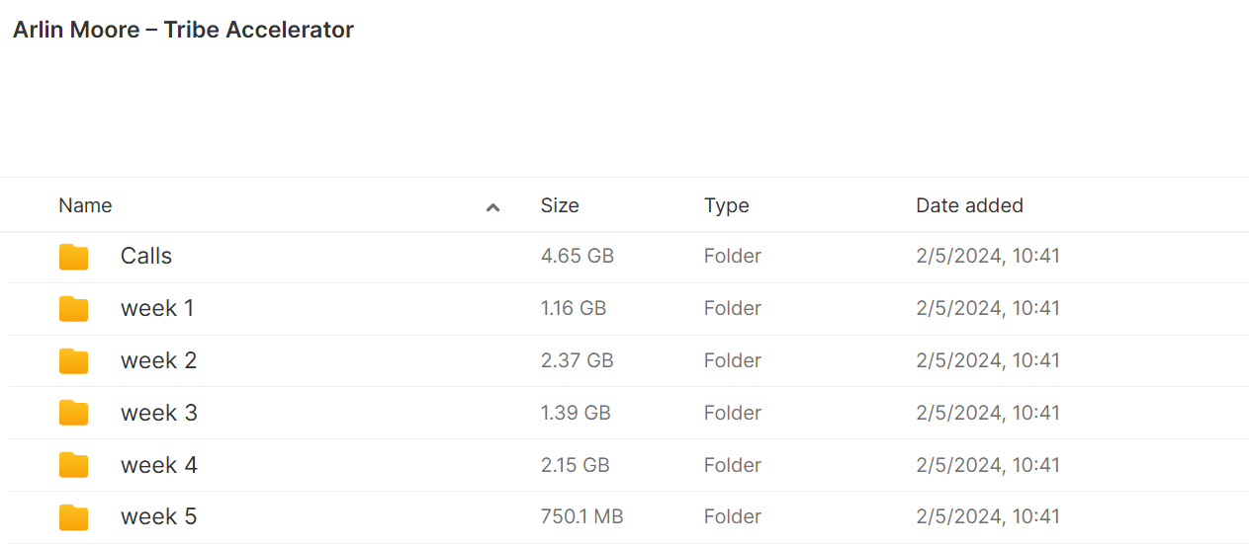Open the week 5 folder name

pyautogui.click(x=158, y=516)
